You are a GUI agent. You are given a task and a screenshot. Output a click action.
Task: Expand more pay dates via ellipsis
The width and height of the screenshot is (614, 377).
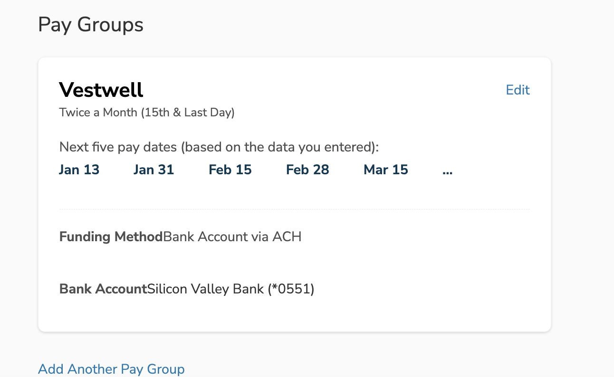pyautogui.click(x=447, y=170)
